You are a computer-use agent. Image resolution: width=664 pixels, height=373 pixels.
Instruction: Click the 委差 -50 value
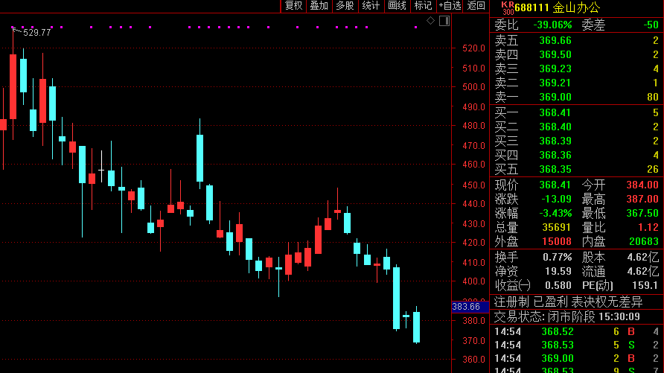click(651, 25)
